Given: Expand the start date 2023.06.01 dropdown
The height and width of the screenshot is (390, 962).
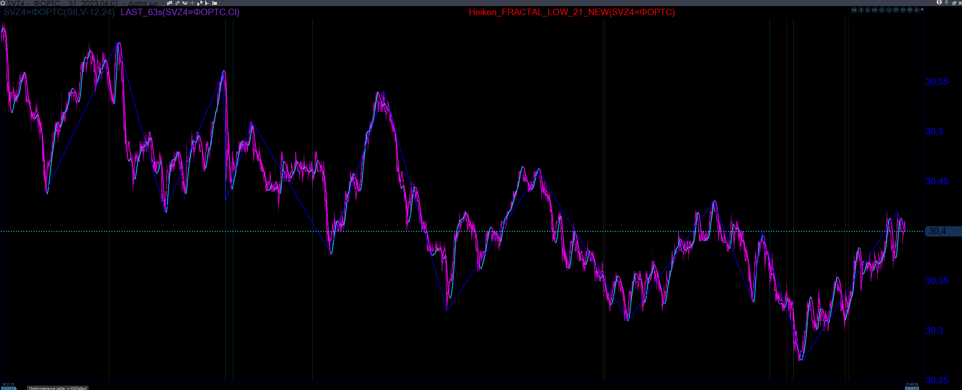Looking at the screenshot, I should 124,3.
